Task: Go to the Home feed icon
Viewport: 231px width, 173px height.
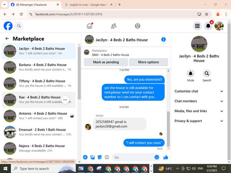Action: (90, 26)
